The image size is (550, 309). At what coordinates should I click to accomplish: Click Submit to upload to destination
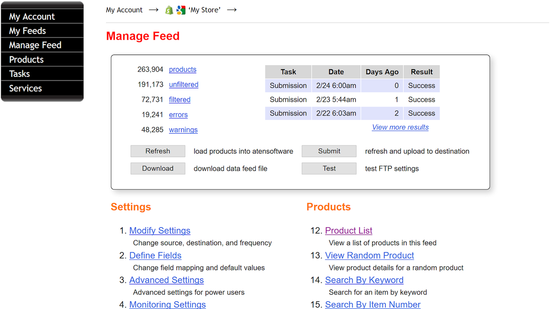tap(329, 151)
